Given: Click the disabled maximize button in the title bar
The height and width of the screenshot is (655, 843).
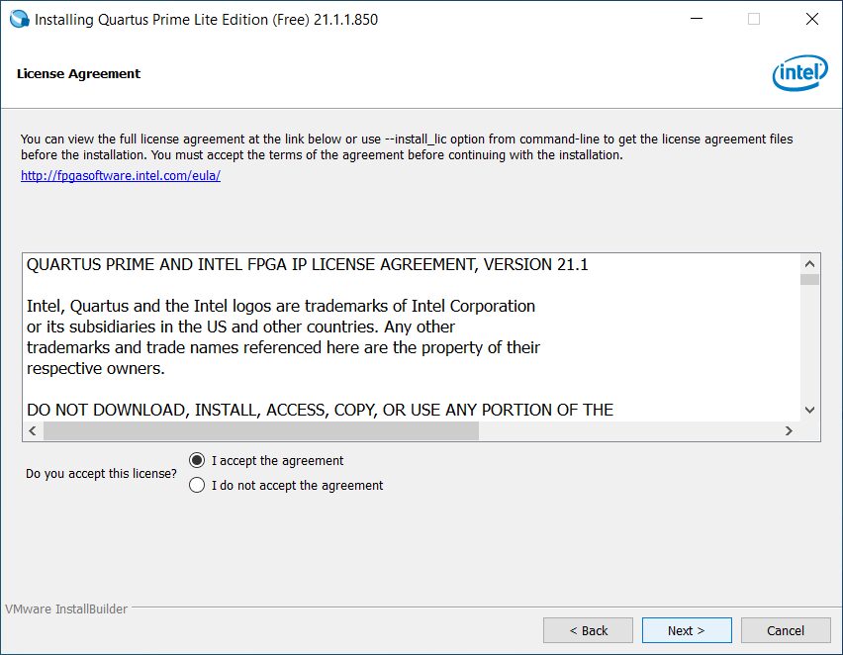Looking at the screenshot, I should coord(754,19).
